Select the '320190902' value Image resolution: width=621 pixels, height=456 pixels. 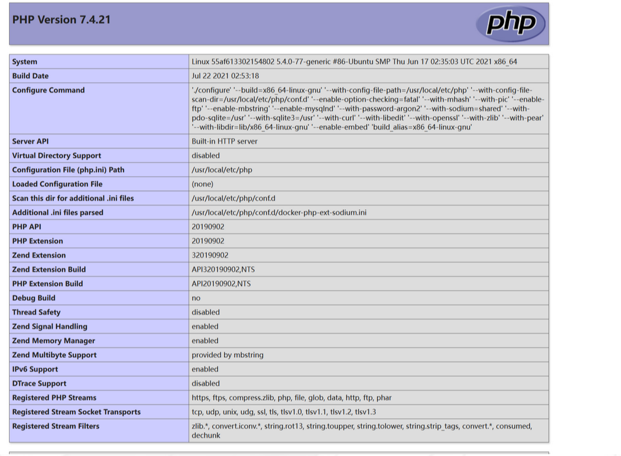coord(210,255)
